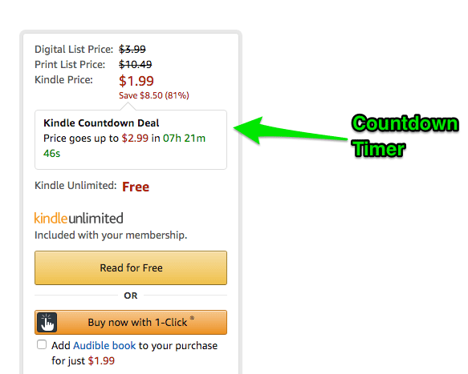This screenshot has width=468, height=374.
Task: Click the Save $8.50 (81%) text
Action: pos(154,95)
